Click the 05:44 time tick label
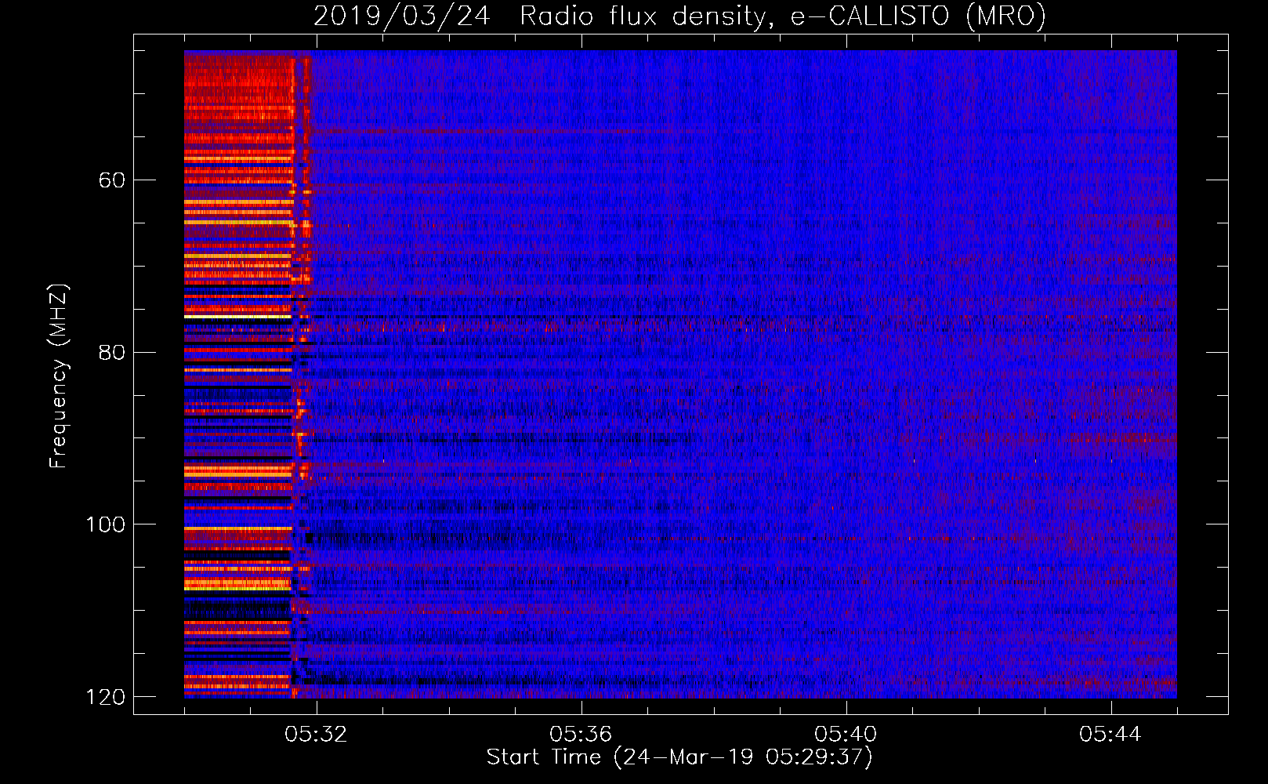The image size is (1268, 784). (x=1110, y=735)
